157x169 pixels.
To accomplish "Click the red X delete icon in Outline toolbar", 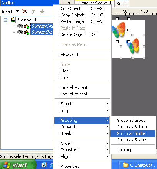I will click(25, 11).
